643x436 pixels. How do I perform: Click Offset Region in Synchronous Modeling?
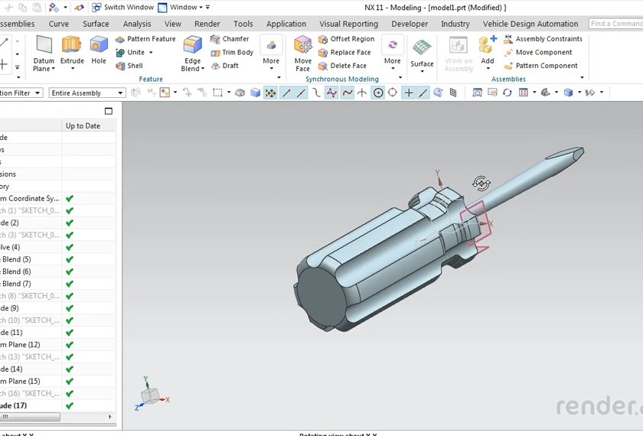346,39
